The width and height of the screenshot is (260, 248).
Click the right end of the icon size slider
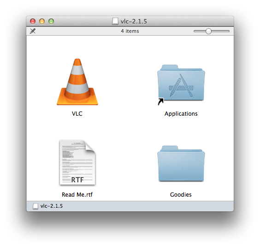[228, 31]
